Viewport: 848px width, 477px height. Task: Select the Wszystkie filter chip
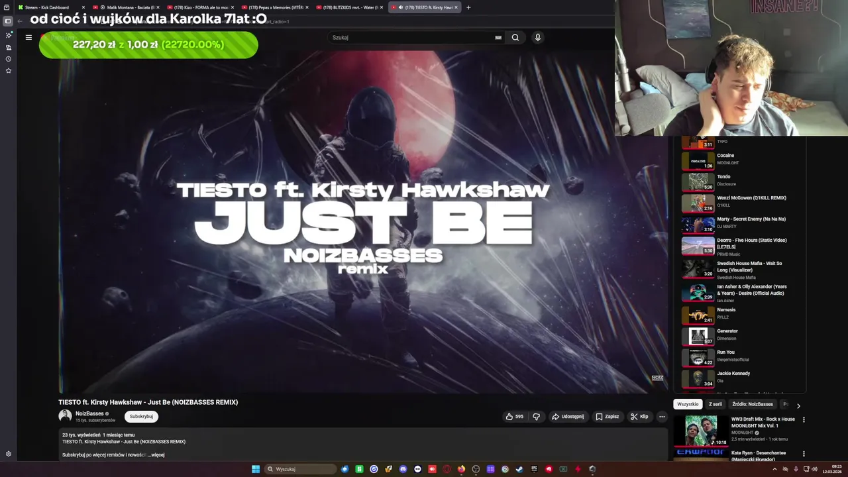tap(688, 404)
